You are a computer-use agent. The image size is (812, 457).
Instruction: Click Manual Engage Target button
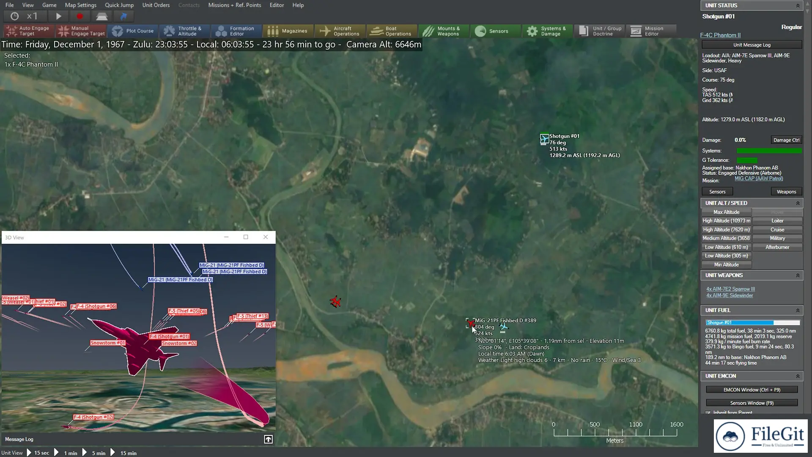pyautogui.click(x=81, y=31)
